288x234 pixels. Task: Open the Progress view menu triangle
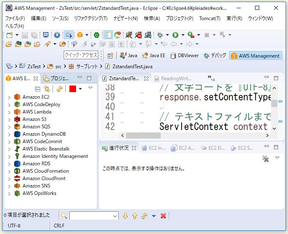277,158
